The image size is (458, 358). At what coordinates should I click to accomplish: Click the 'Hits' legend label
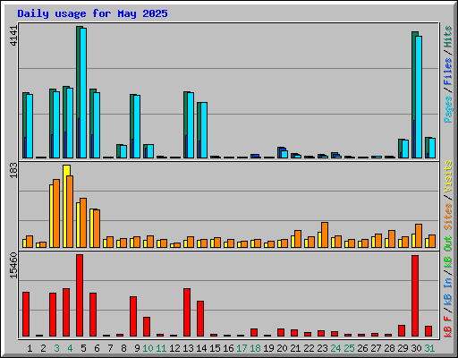pos(448,37)
